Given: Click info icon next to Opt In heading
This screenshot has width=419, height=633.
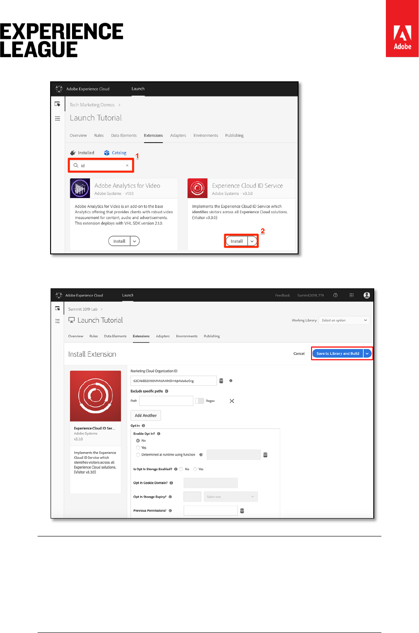Looking at the screenshot, I should 143,426.
